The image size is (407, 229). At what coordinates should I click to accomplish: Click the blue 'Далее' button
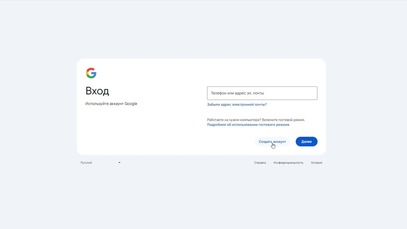306,142
